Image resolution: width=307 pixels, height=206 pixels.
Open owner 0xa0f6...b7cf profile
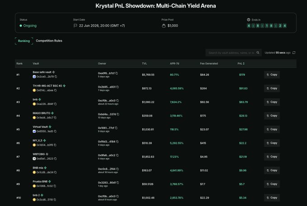pyautogui.click(x=106, y=73)
